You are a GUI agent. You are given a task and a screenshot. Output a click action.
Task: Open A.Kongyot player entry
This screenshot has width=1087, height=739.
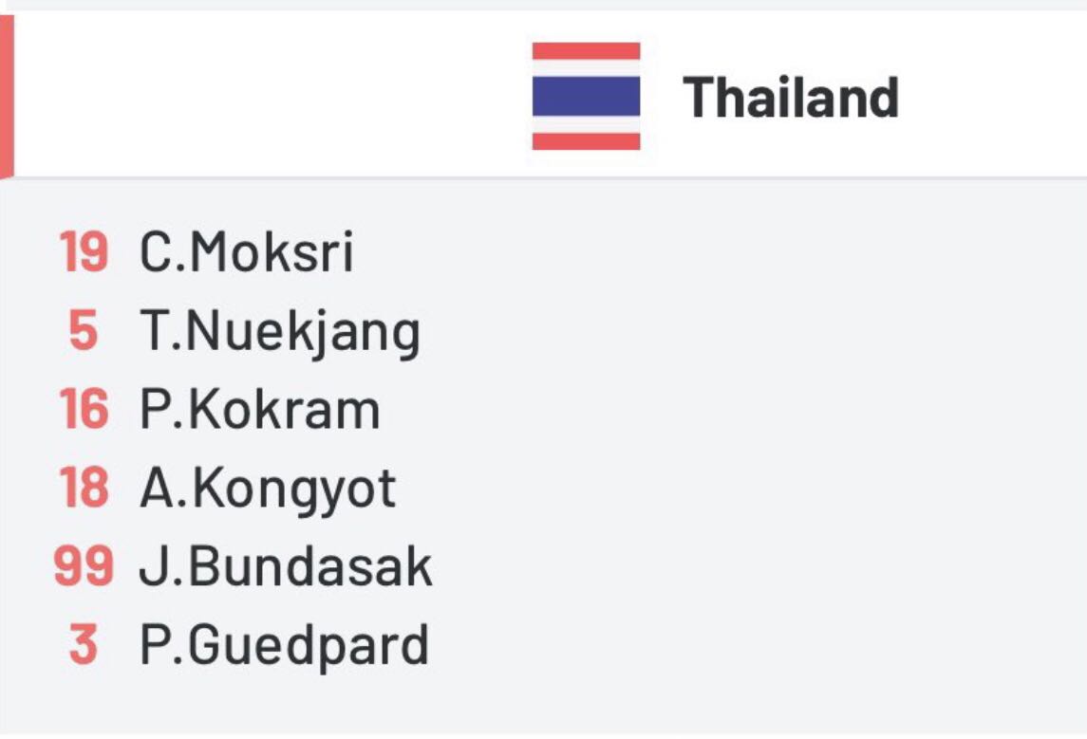click(268, 490)
